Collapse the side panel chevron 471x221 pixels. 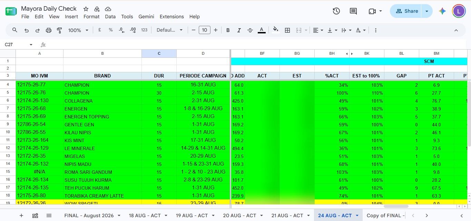(x=462, y=215)
